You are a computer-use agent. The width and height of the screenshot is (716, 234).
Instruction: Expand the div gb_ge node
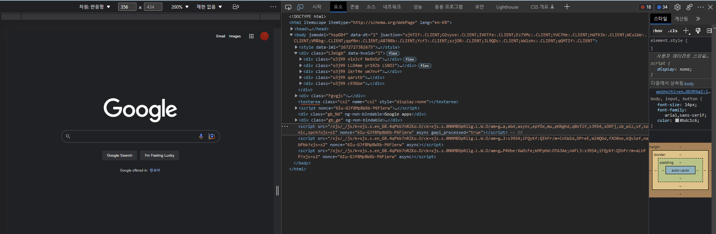point(296,120)
